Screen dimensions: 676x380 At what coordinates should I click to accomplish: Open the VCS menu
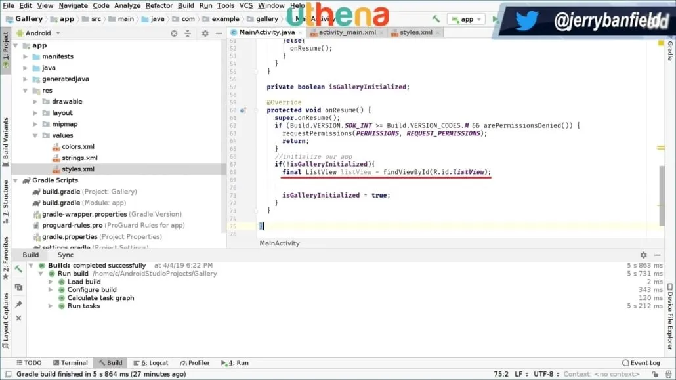pyautogui.click(x=245, y=6)
